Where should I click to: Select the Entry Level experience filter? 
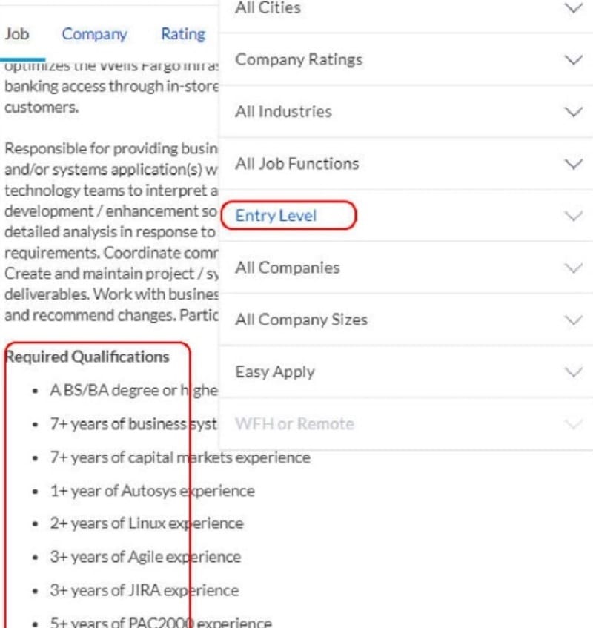[x=276, y=216]
